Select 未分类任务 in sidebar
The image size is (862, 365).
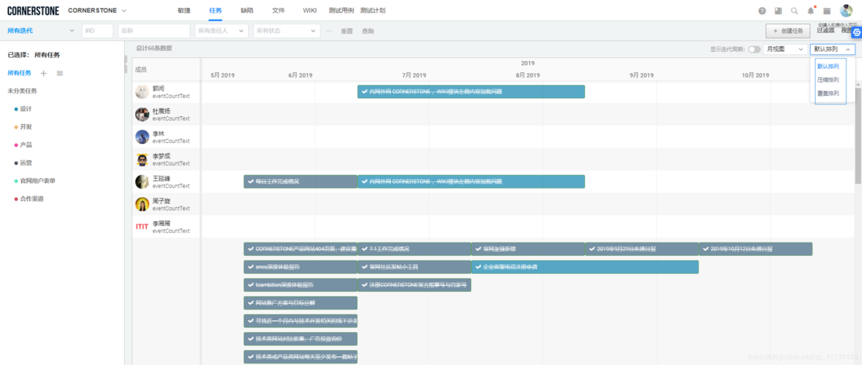coord(23,91)
